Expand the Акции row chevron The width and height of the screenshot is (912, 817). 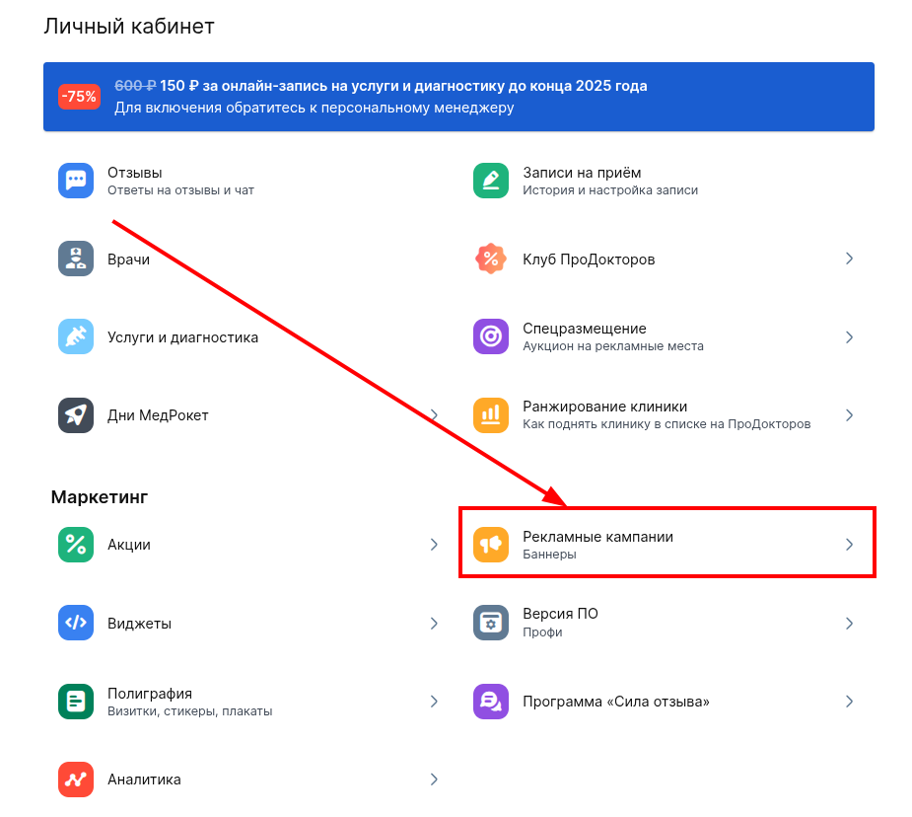click(x=434, y=545)
